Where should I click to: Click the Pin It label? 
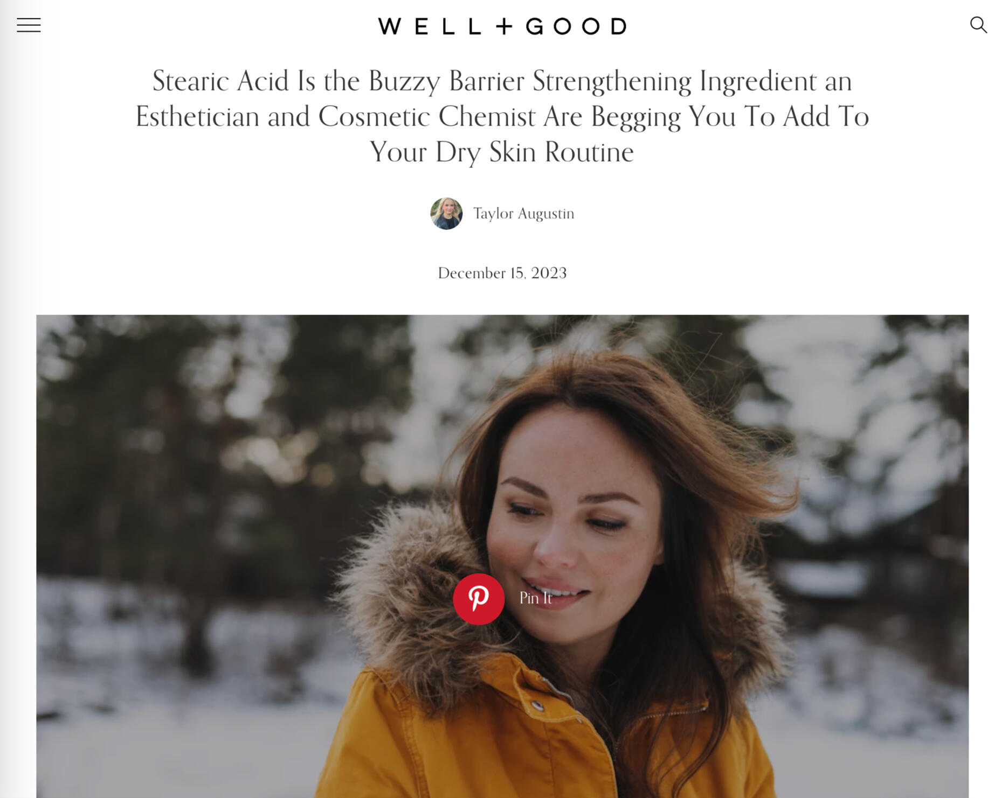[x=535, y=598]
